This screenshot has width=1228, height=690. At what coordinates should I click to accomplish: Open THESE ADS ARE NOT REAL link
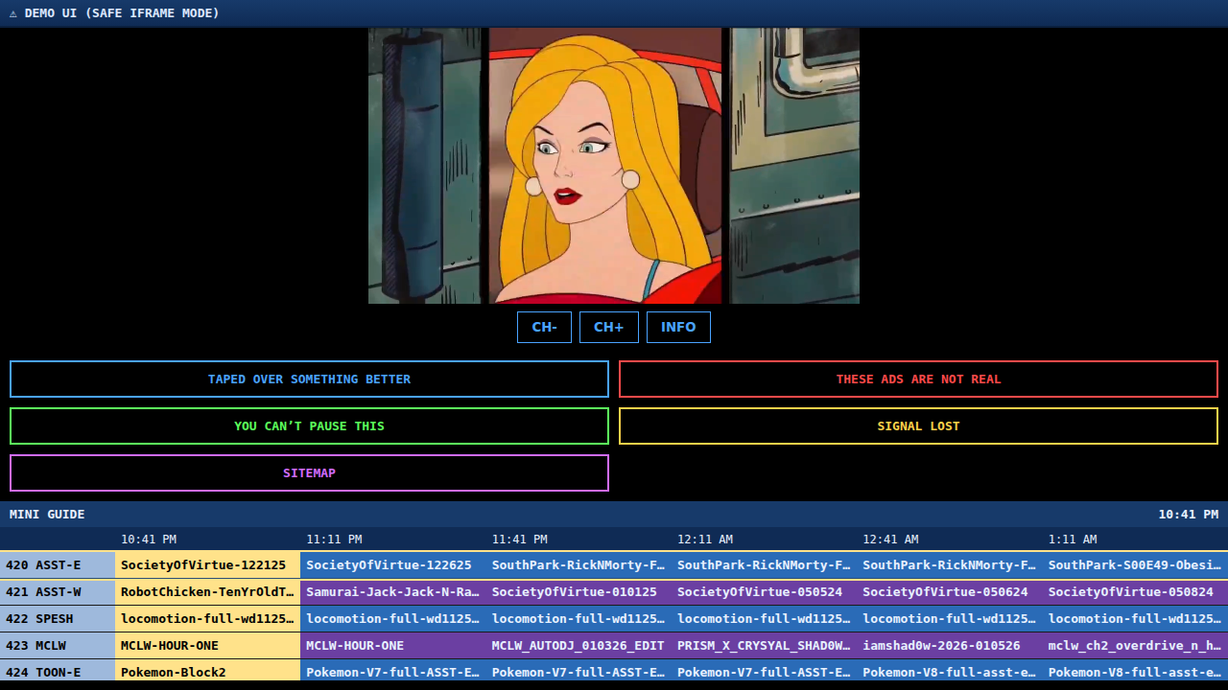point(918,379)
